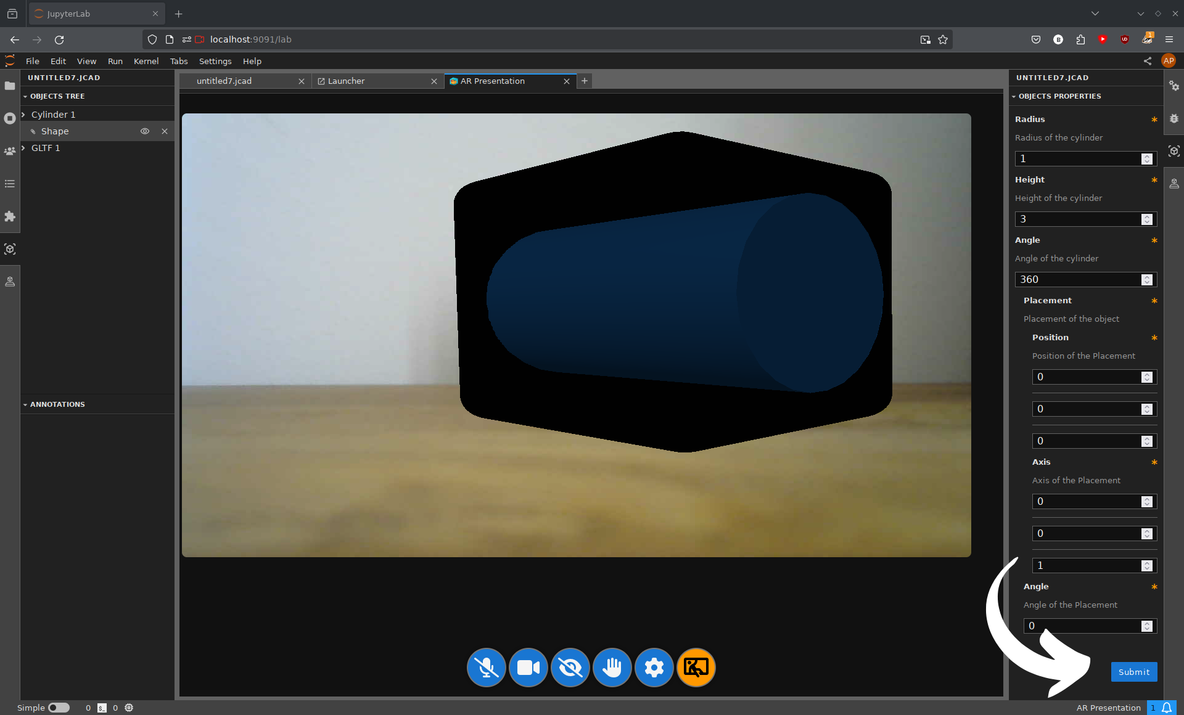Open the Kernel menu

pyautogui.click(x=146, y=61)
